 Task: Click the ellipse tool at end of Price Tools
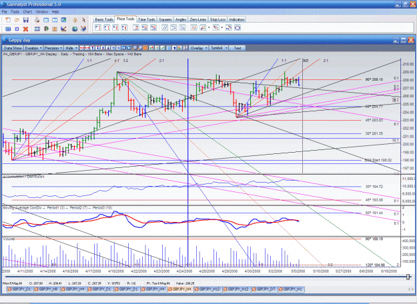coord(238,27)
